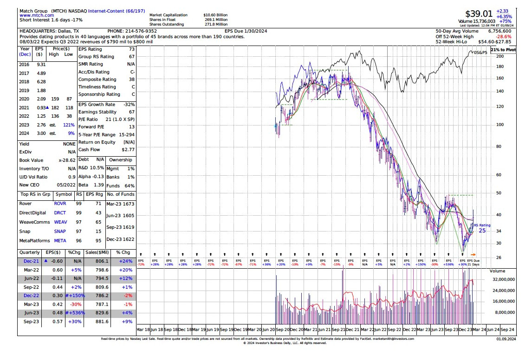Image resolution: width=532 pixels, height=357 pixels.
Task: Click the marketsmith@investors.com footer address
Action: 393,339
